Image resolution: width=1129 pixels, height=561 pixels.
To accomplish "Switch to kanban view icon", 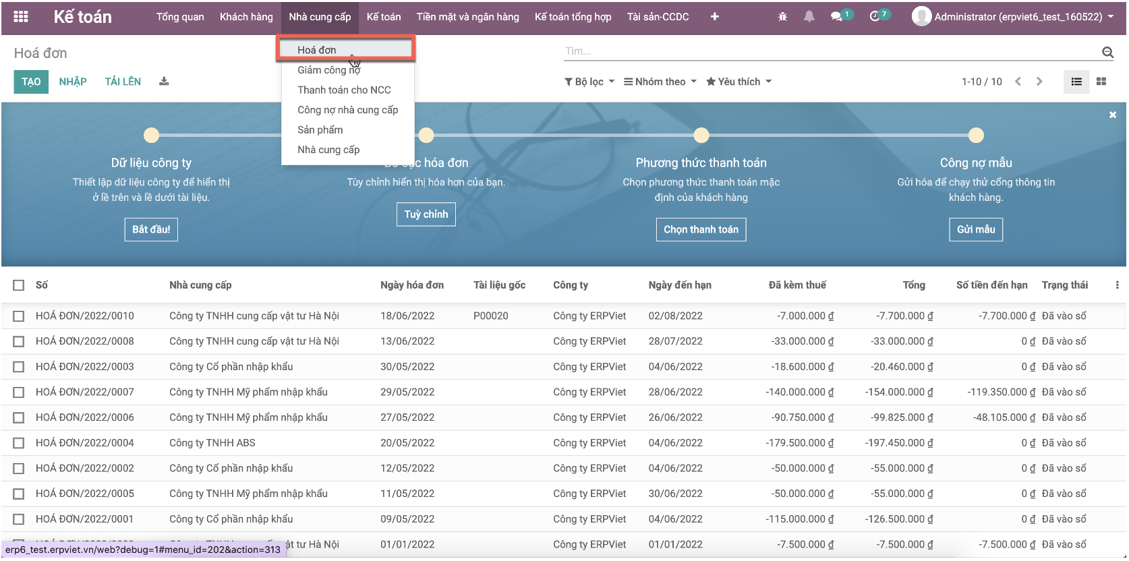I will [1101, 82].
